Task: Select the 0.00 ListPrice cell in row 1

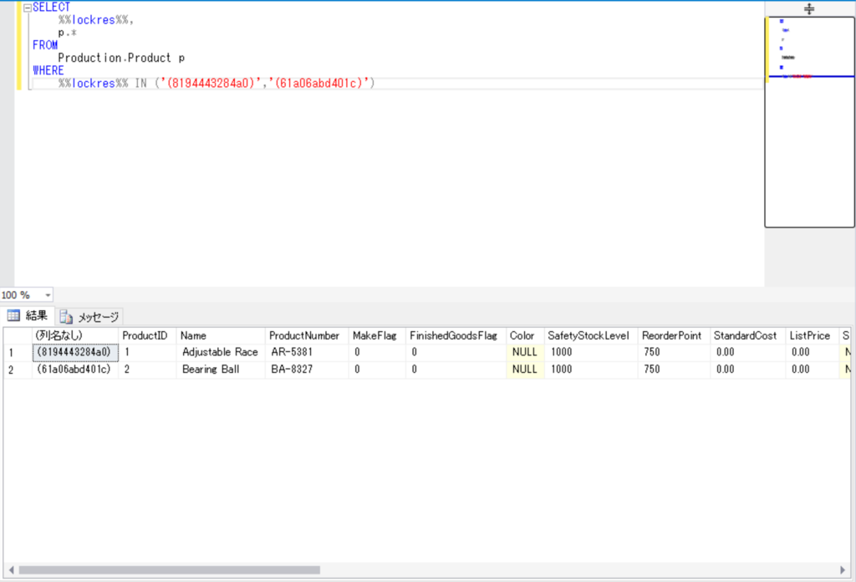Action: click(x=812, y=352)
